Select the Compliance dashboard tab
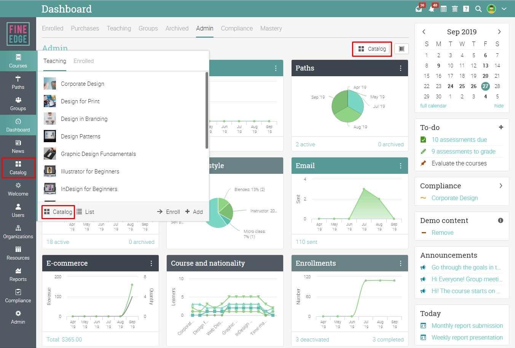The height and width of the screenshot is (348, 515). (x=237, y=28)
